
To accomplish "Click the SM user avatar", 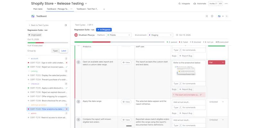I will 76,35.
